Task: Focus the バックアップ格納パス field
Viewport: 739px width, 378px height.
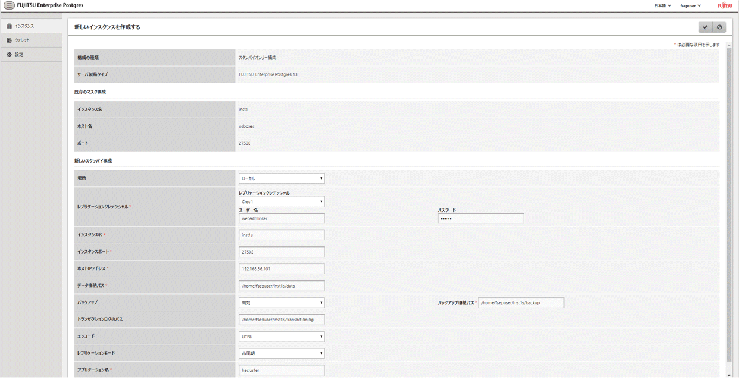Action: (x=521, y=302)
